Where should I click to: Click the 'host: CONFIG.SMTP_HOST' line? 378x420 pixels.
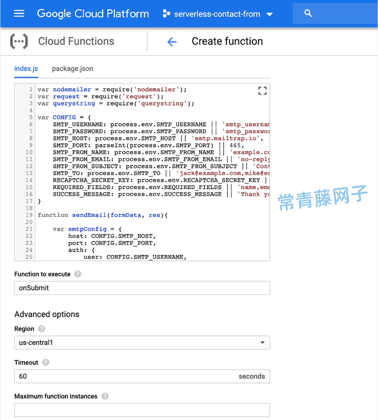[x=112, y=236]
